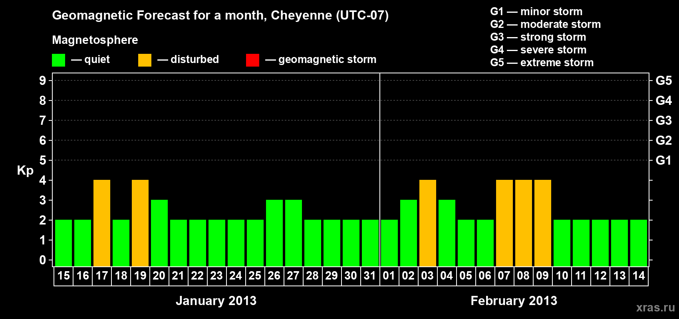Click the Kp axis title
Viewport: 679px width, 319px height.
[x=25, y=171]
